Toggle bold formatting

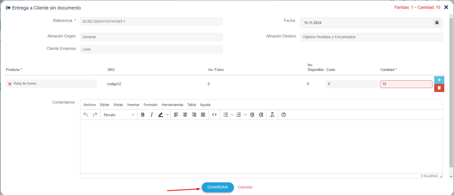click(143, 115)
